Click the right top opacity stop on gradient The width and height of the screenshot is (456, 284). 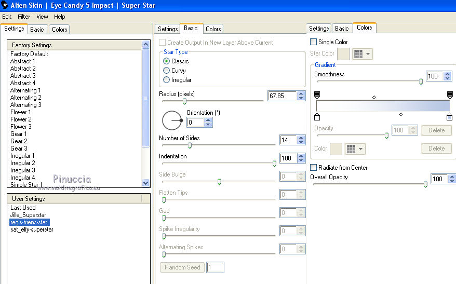[450, 95]
